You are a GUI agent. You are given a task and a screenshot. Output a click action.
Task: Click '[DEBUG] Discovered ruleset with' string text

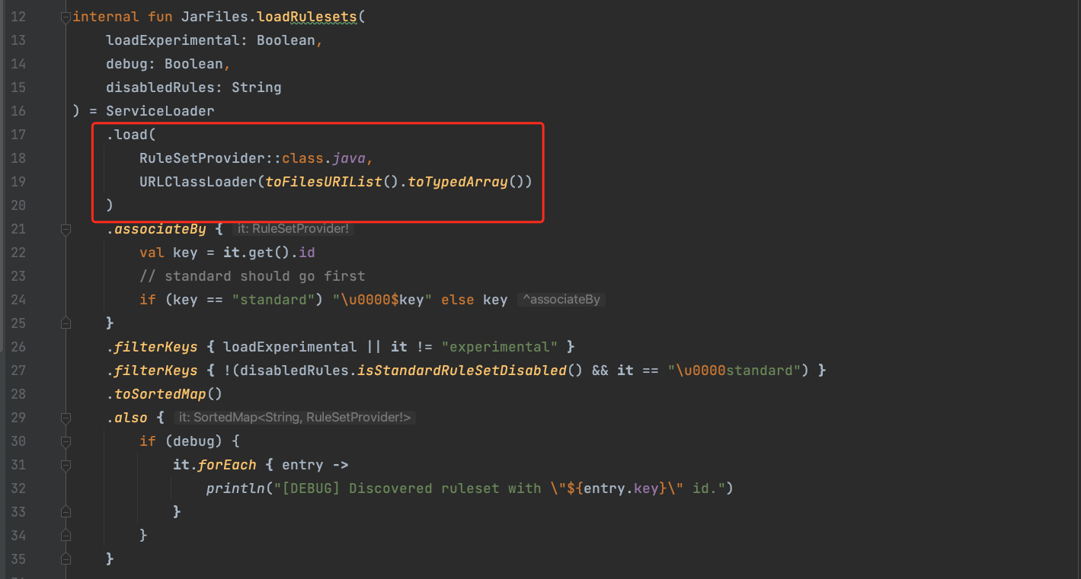[x=411, y=488]
